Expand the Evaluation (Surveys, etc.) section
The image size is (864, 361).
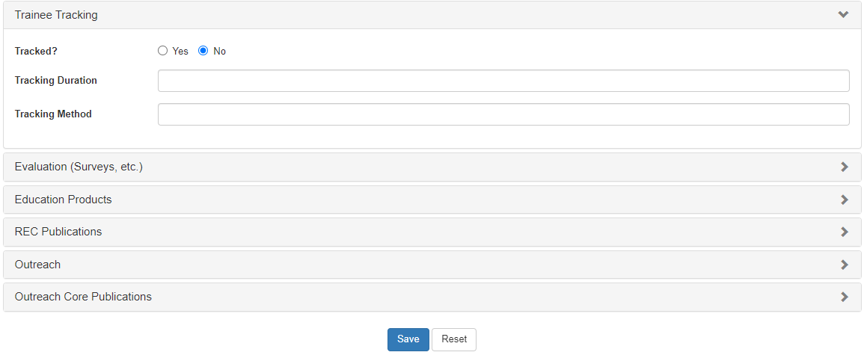[x=79, y=167]
